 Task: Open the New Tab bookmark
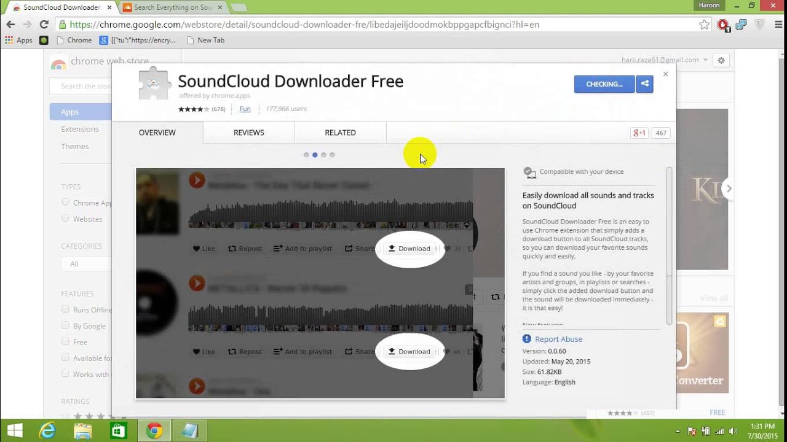tap(205, 40)
